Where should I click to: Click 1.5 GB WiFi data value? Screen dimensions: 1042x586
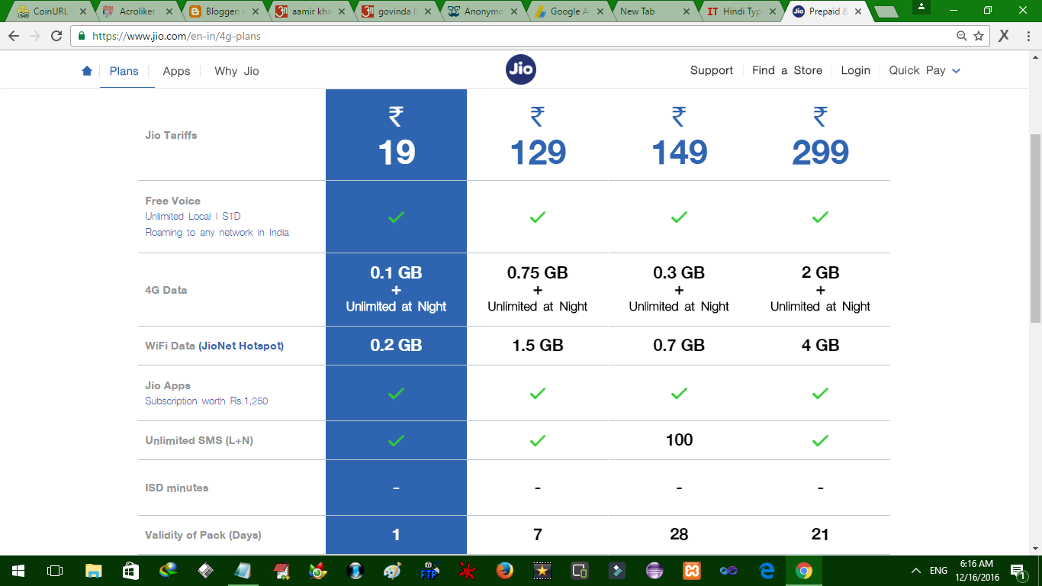pyautogui.click(x=538, y=346)
